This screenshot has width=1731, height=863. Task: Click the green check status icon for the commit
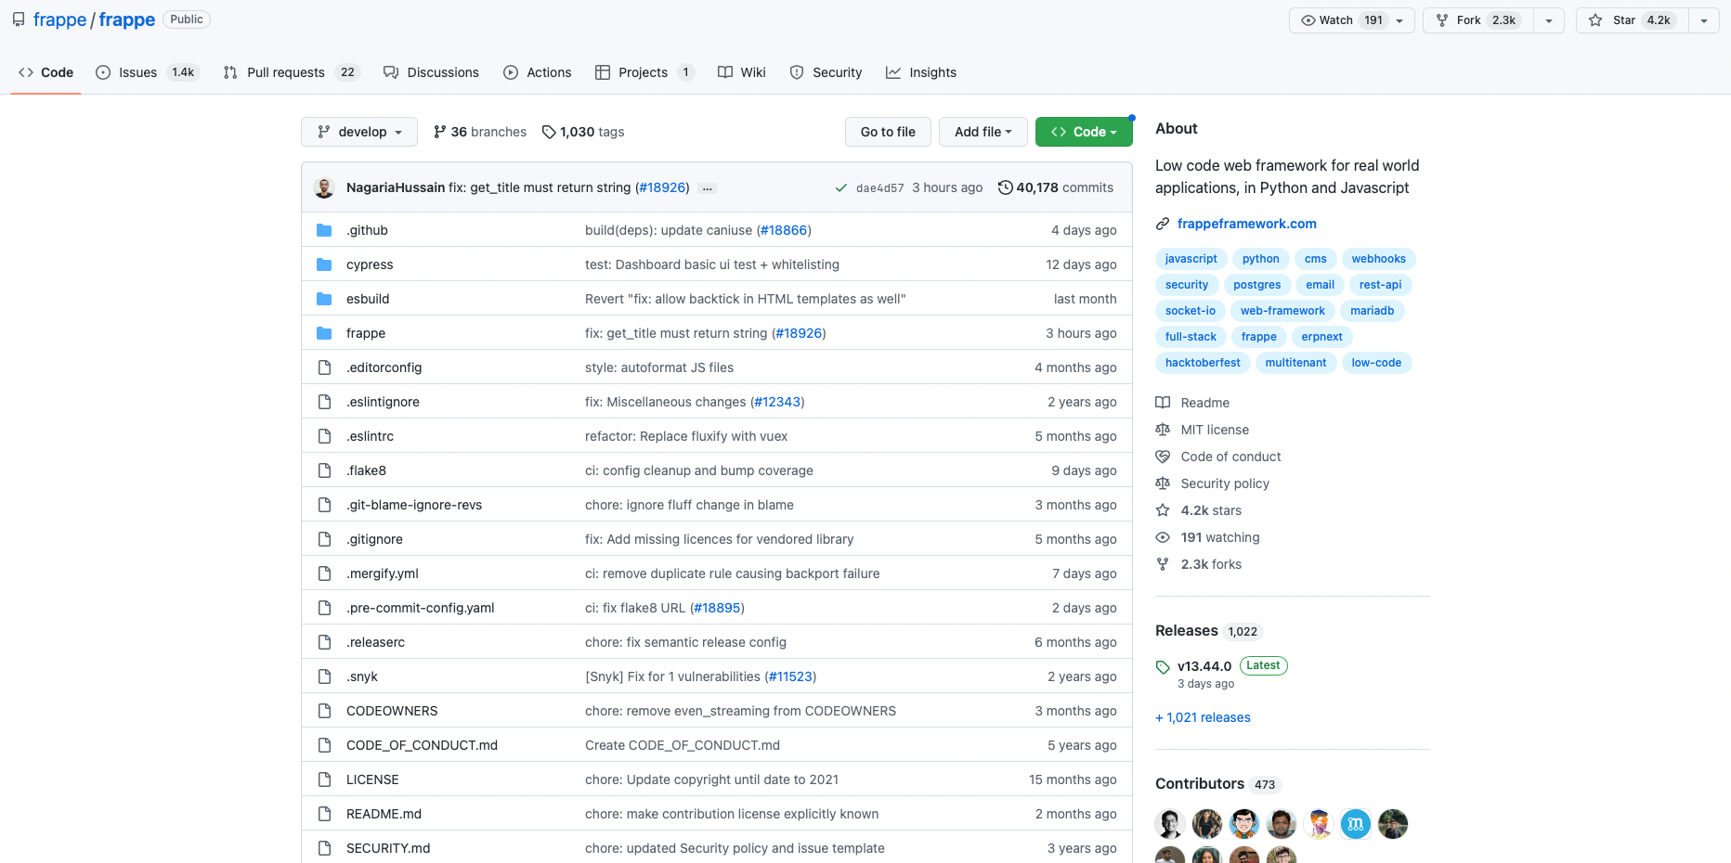coord(840,187)
